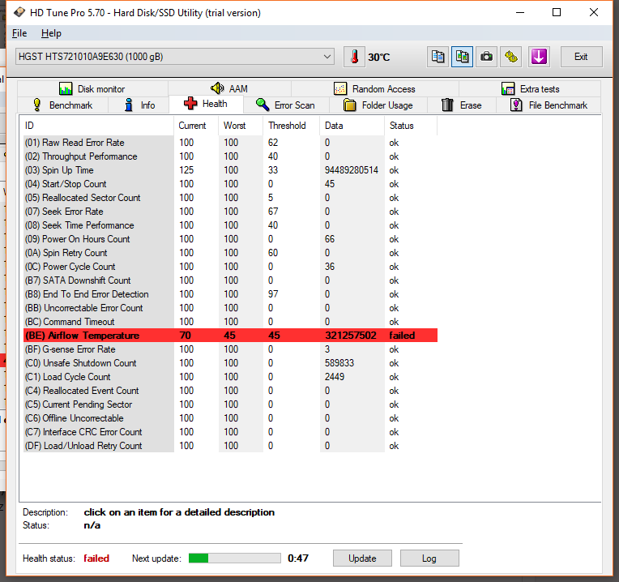The width and height of the screenshot is (619, 582).
Task: Click the Status column header
Action: coord(411,126)
